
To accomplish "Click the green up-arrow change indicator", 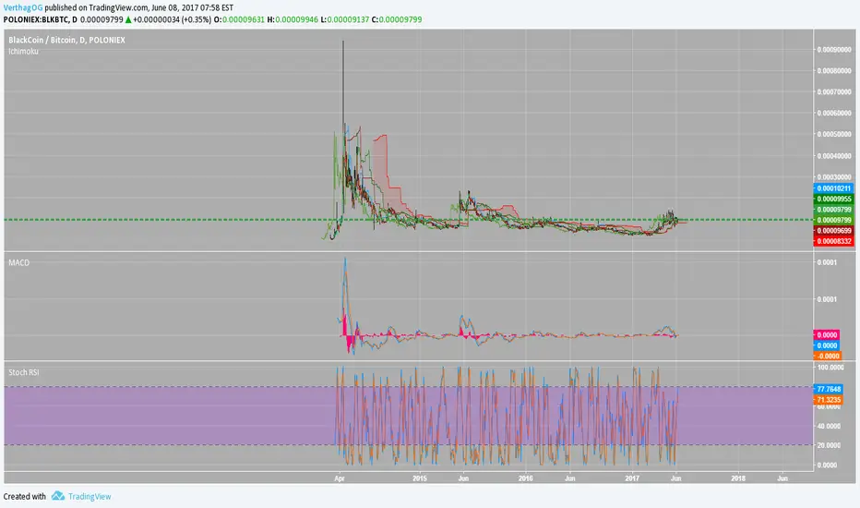I will pos(128,19).
